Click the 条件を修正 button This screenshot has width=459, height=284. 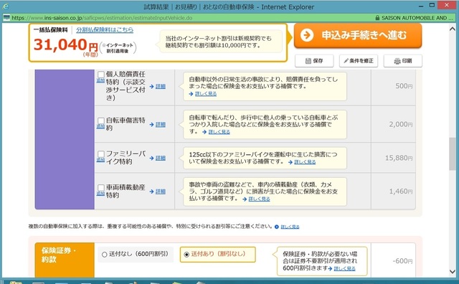[359, 61]
